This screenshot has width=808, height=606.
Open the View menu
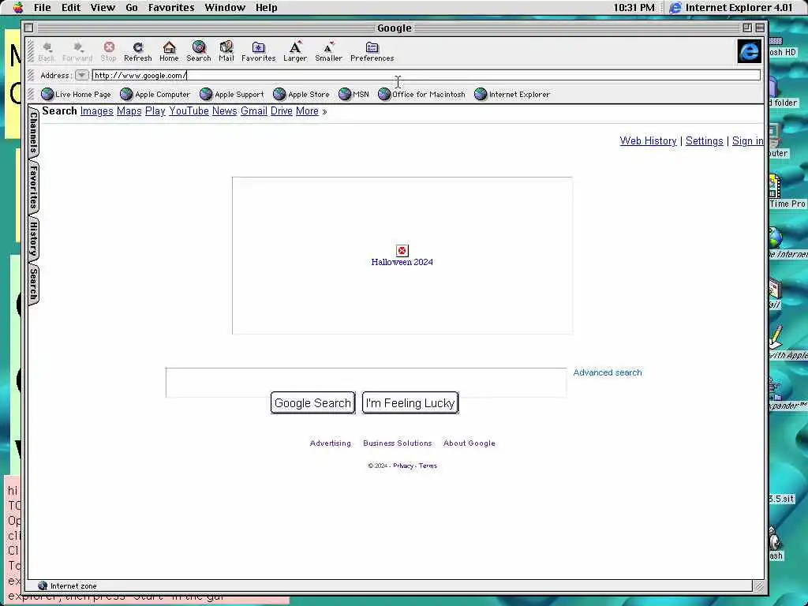tap(103, 7)
